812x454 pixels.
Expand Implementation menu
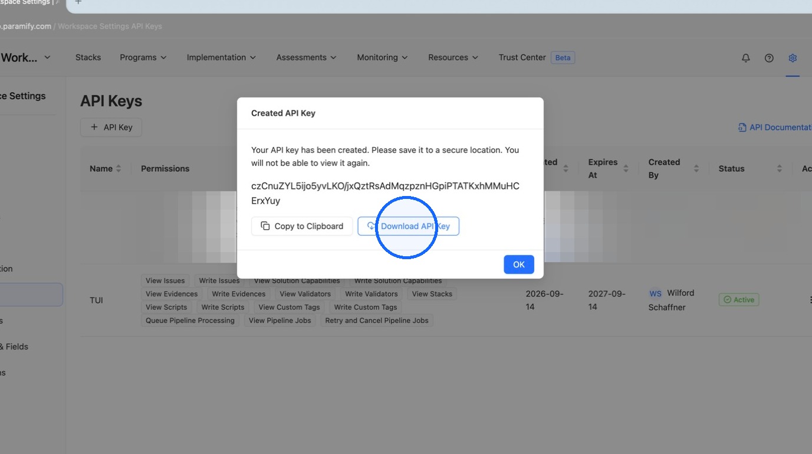[x=221, y=57]
